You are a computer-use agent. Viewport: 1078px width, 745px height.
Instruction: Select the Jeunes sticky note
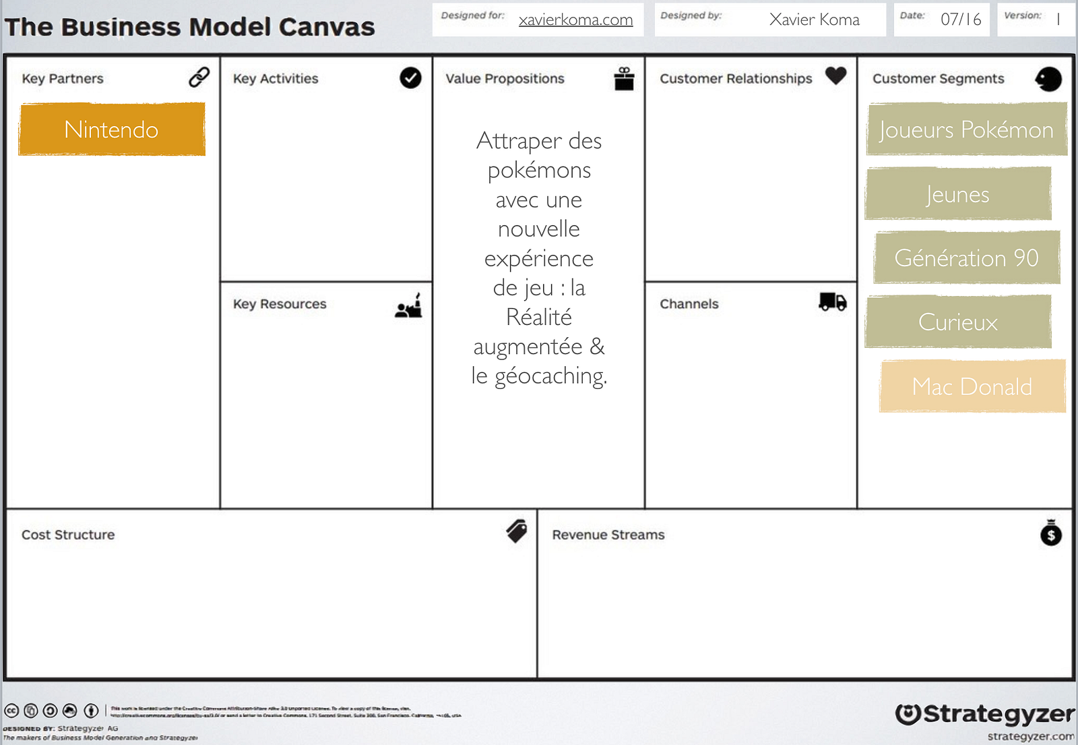click(x=957, y=194)
